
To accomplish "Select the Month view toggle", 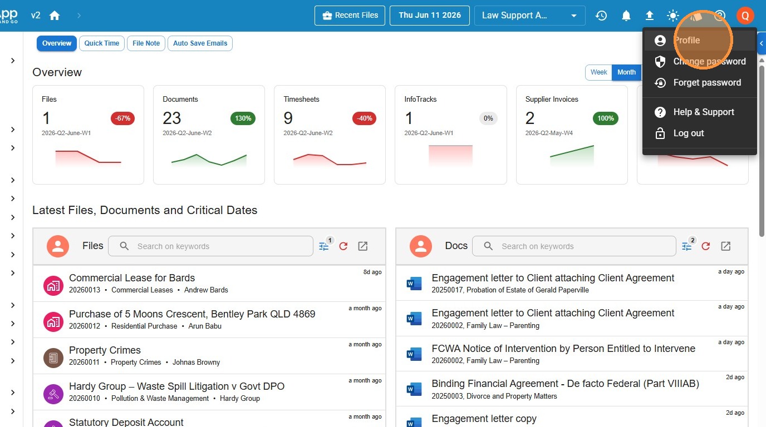I will 626,72.
